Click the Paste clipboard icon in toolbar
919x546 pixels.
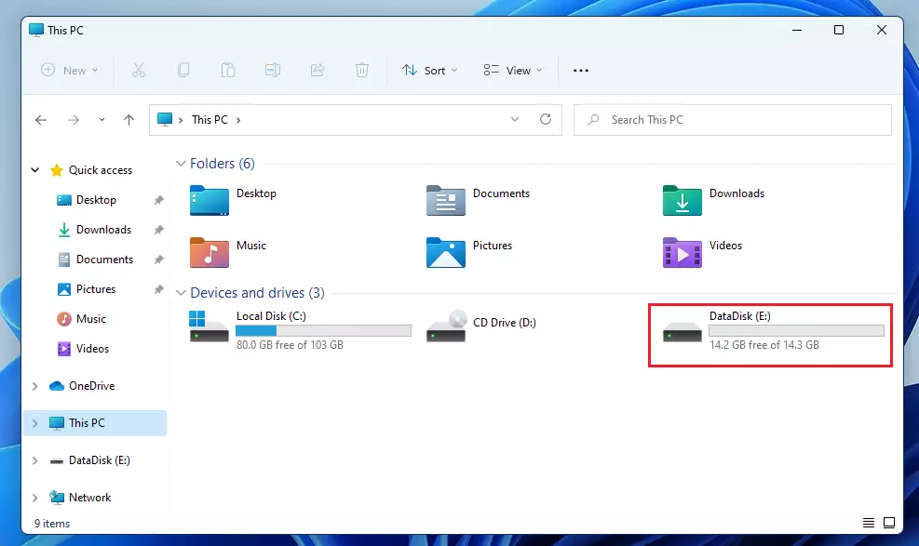[x=228, y=70]
